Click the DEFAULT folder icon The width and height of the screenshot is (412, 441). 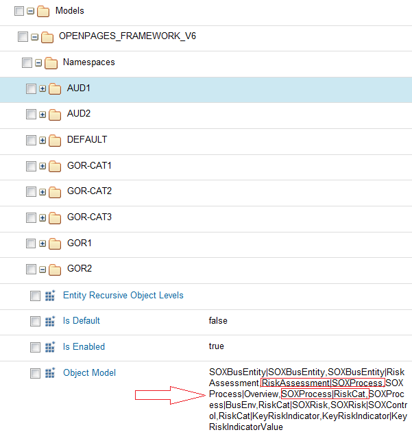55,141
